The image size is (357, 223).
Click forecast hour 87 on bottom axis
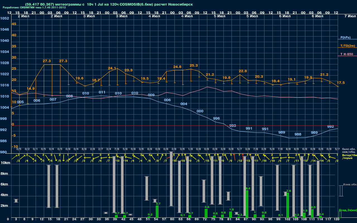point(246,220)
